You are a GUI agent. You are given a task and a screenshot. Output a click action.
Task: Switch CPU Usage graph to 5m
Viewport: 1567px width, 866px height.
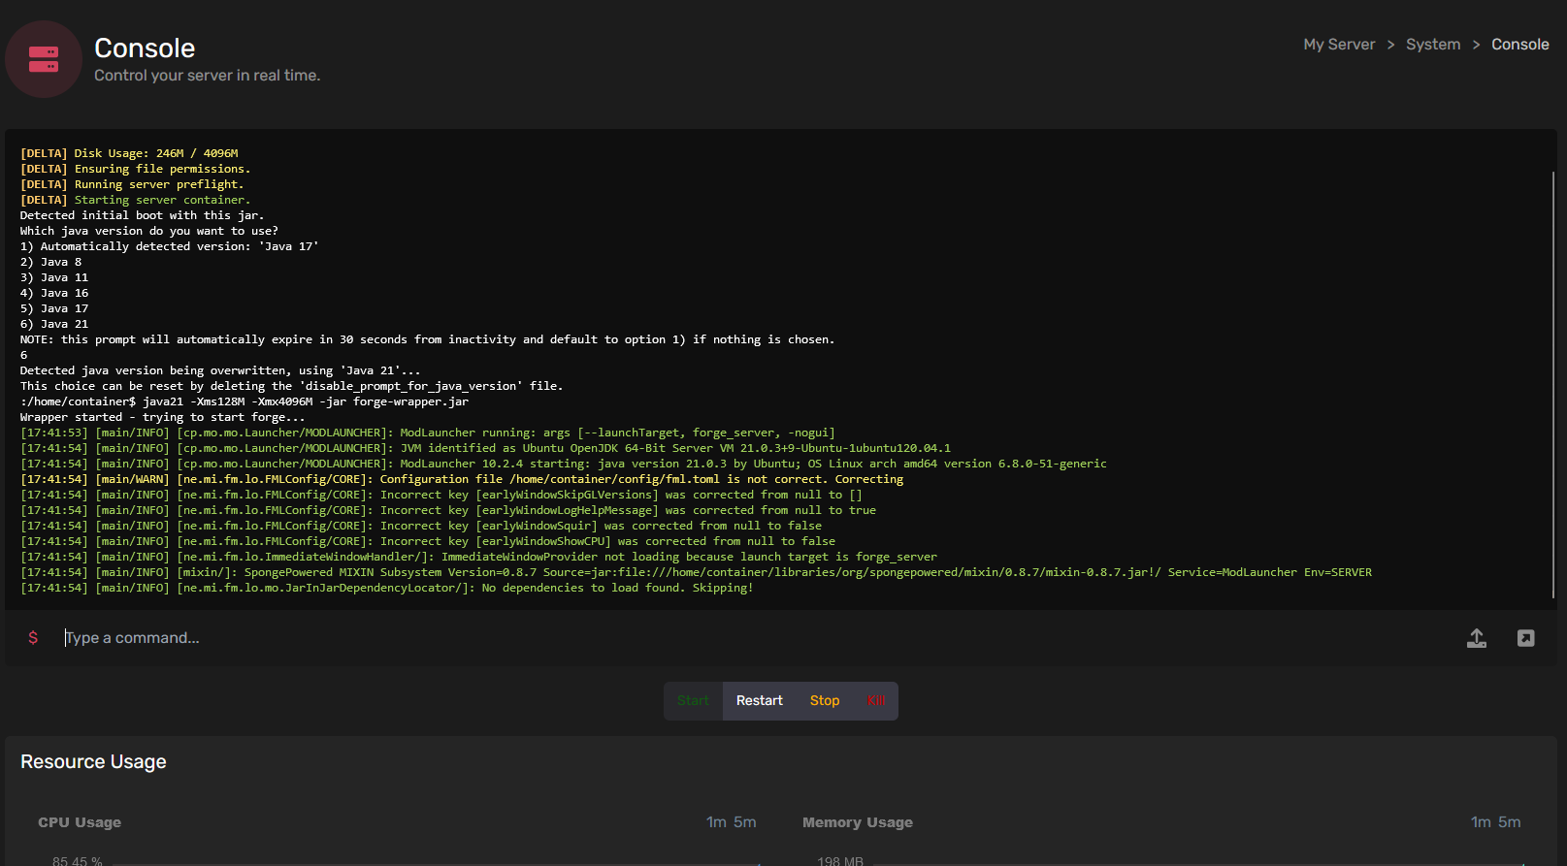tap(744, 822)
